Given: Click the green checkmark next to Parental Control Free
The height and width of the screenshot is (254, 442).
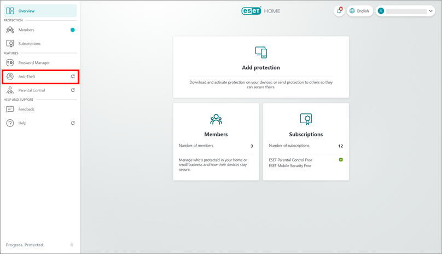Looking at the screenshot, I should pyautogui.click(x=340, y=159).
